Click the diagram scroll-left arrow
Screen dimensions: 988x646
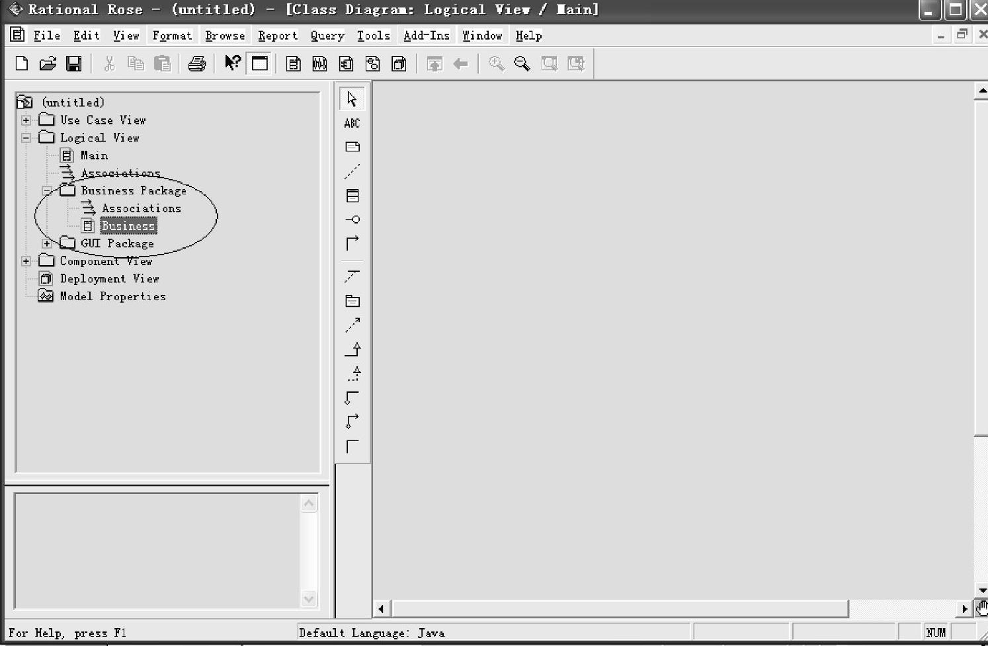[381, 608]
